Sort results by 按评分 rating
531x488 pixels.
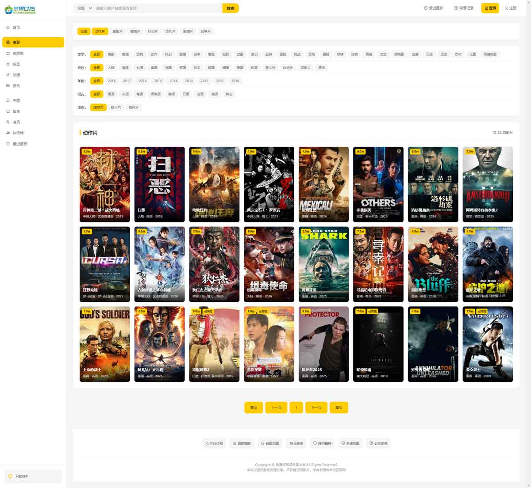(133, 107)
